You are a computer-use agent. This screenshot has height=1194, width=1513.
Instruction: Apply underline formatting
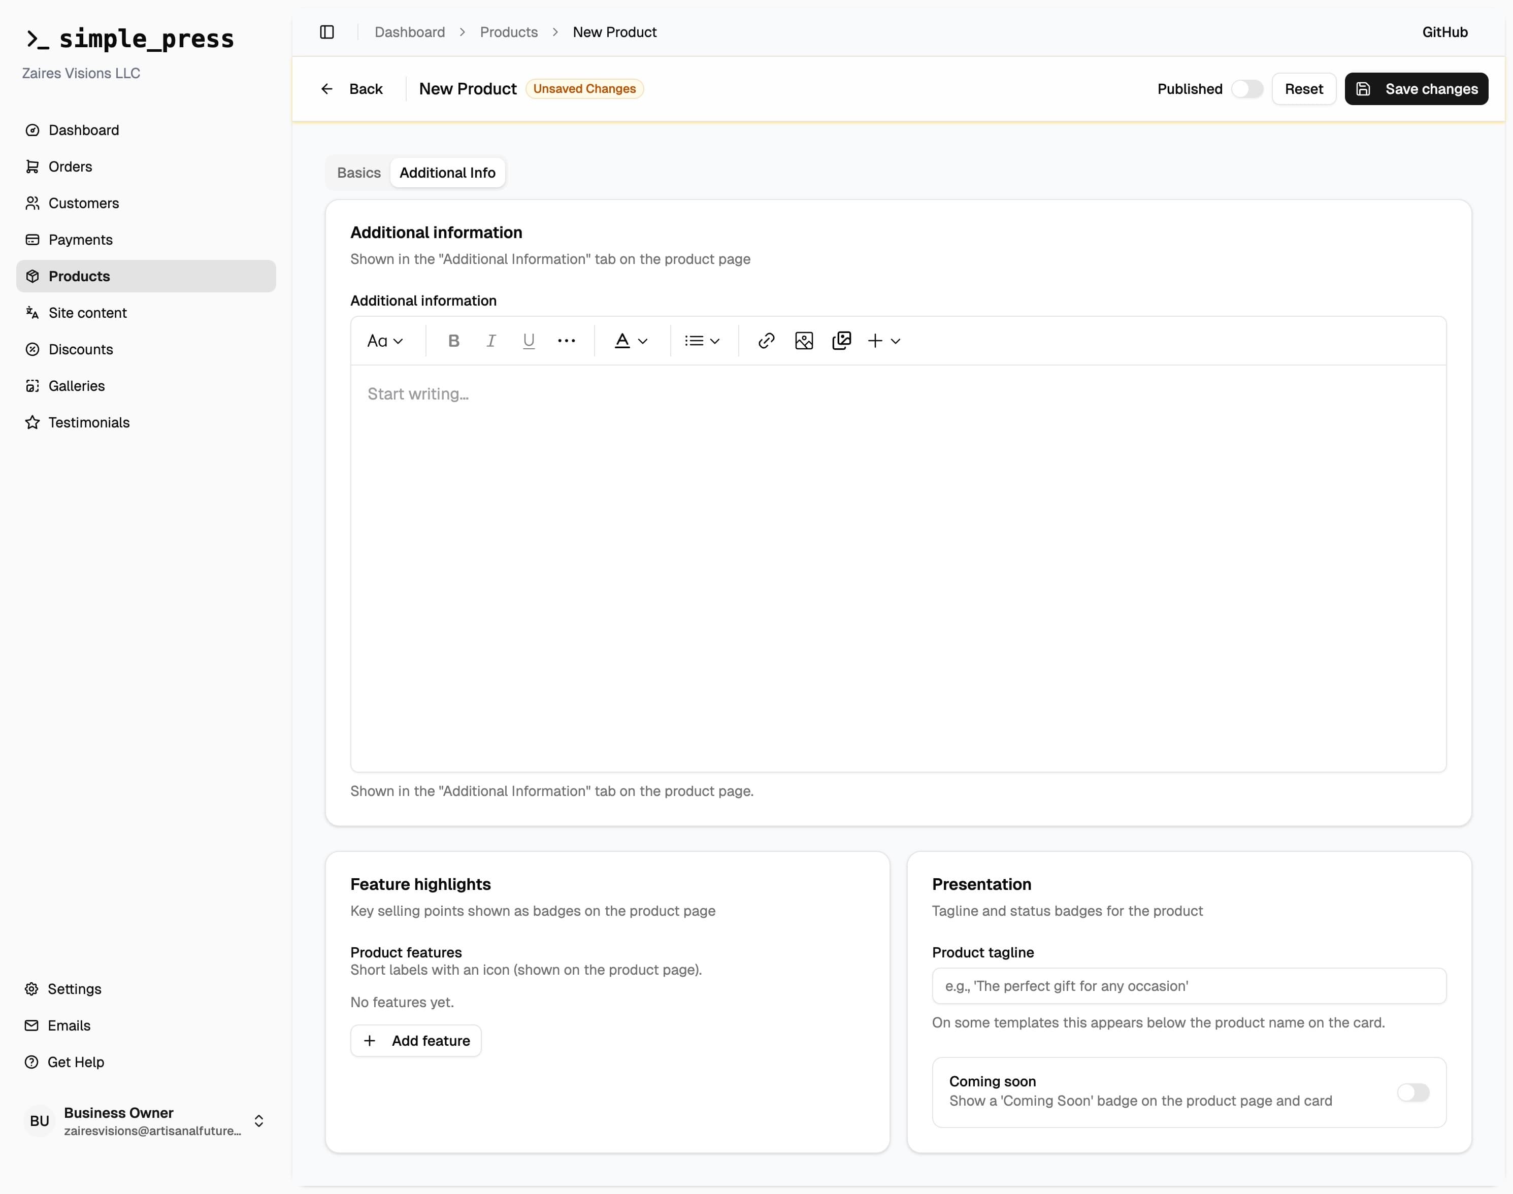click(529, 341)
